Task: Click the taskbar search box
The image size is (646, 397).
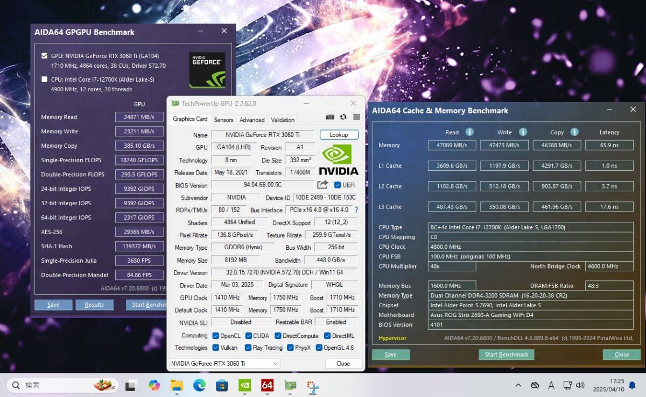Action: click(x=63, y=385)
